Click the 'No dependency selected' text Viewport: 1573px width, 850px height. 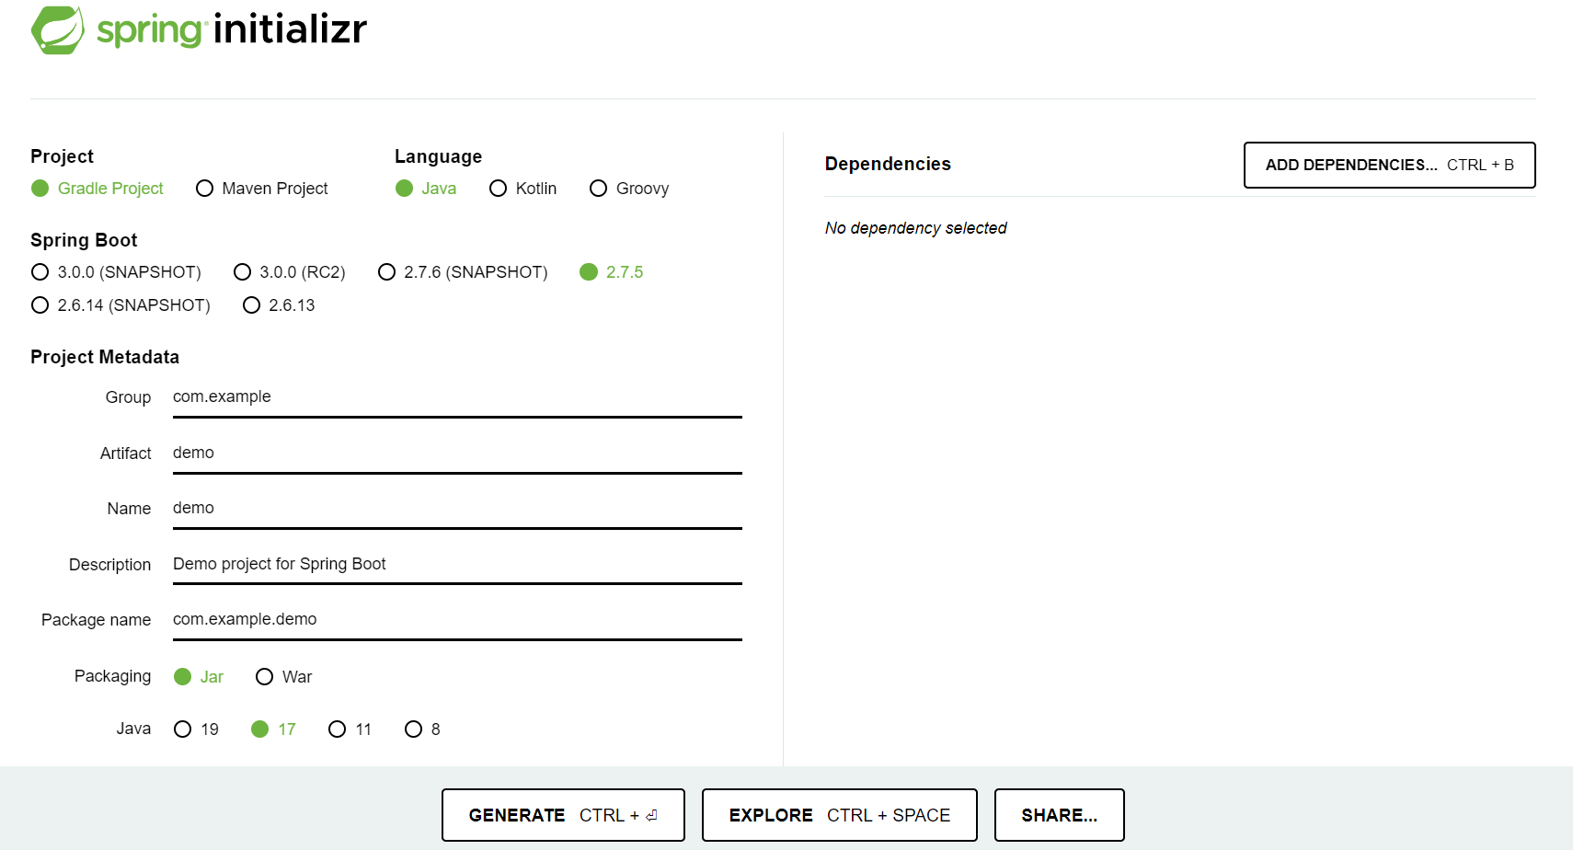(x=916, y=228)
